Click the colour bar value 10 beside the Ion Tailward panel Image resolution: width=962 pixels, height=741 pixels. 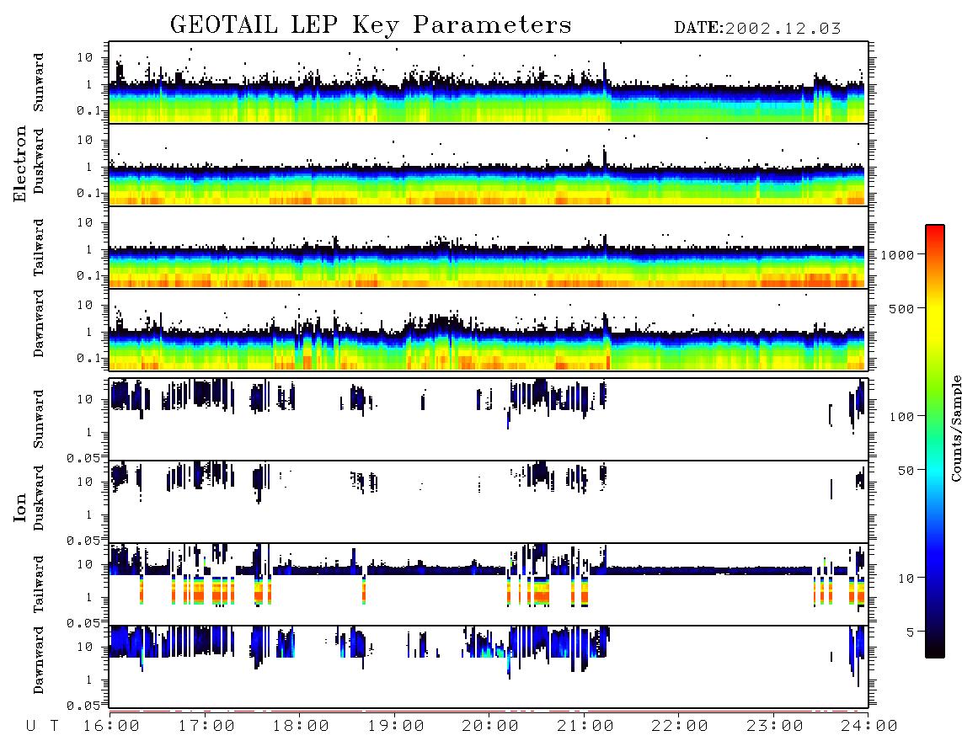pos(906,578)
